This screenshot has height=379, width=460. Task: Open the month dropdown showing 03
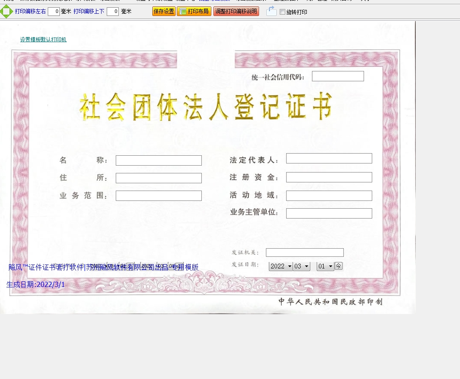pos(301,266)
